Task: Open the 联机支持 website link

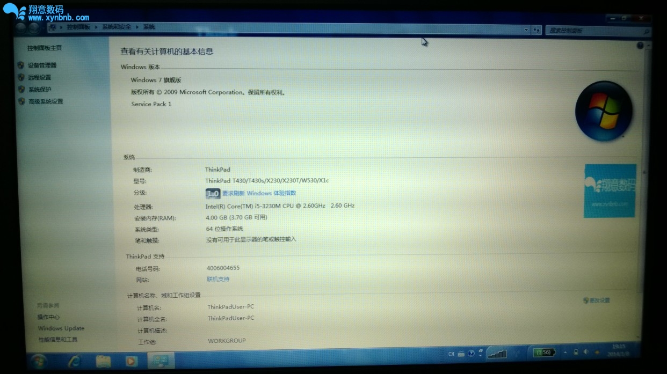Action: [x=218, y=279]
